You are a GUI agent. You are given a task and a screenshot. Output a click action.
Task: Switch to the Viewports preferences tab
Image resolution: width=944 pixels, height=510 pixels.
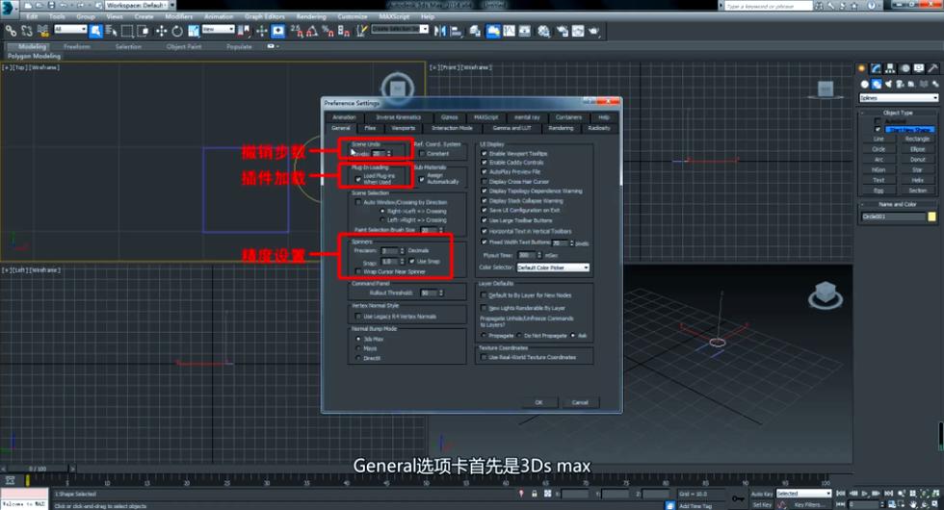(404, 128)
